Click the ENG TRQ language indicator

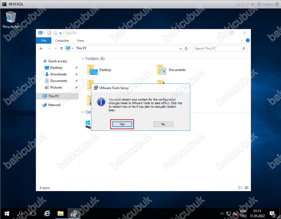[243, 214]
